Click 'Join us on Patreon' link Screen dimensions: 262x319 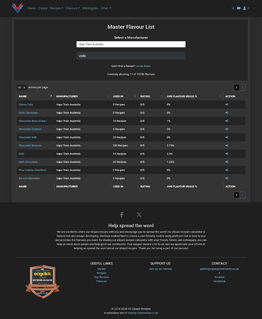(161, 269)
